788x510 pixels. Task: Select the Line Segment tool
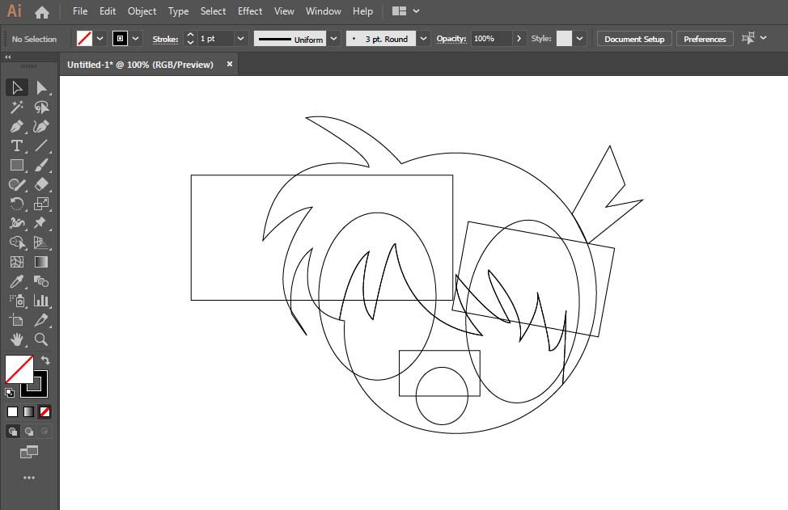(x=41, y=145)
